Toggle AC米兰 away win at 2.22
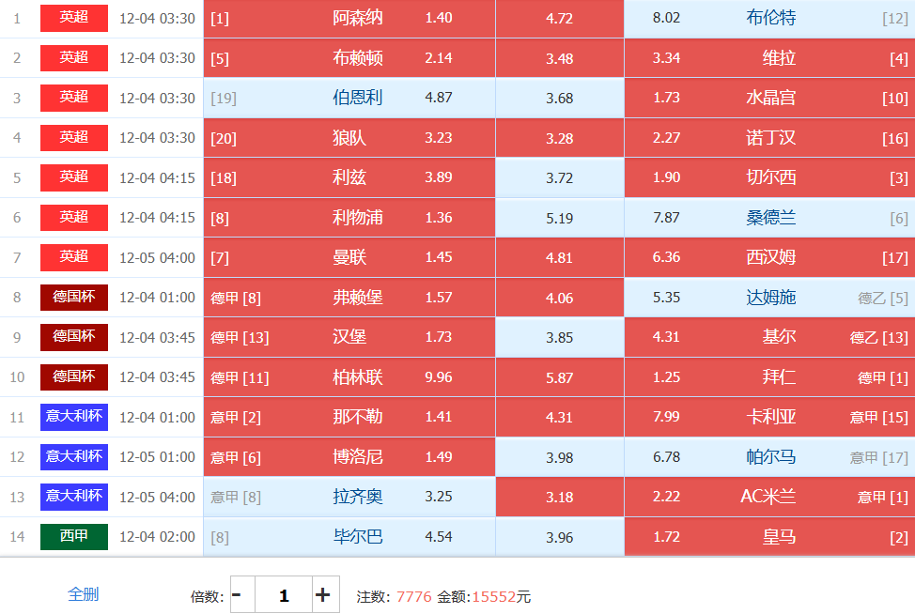915x614 pixels. point(768,497)
